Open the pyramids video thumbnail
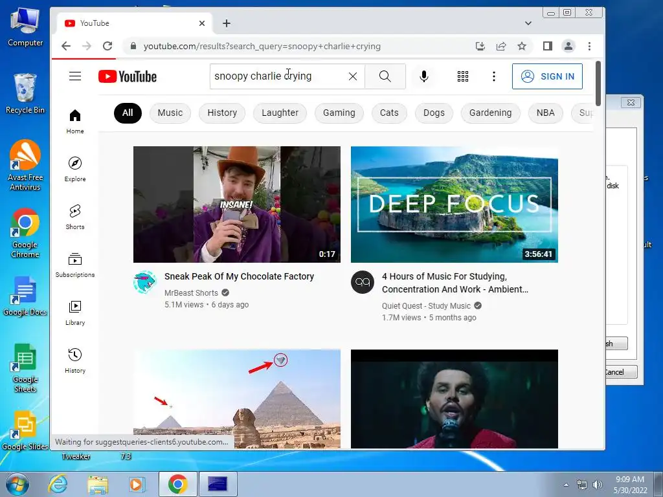Screen dimensions: 663x497 tap(237, 399)
